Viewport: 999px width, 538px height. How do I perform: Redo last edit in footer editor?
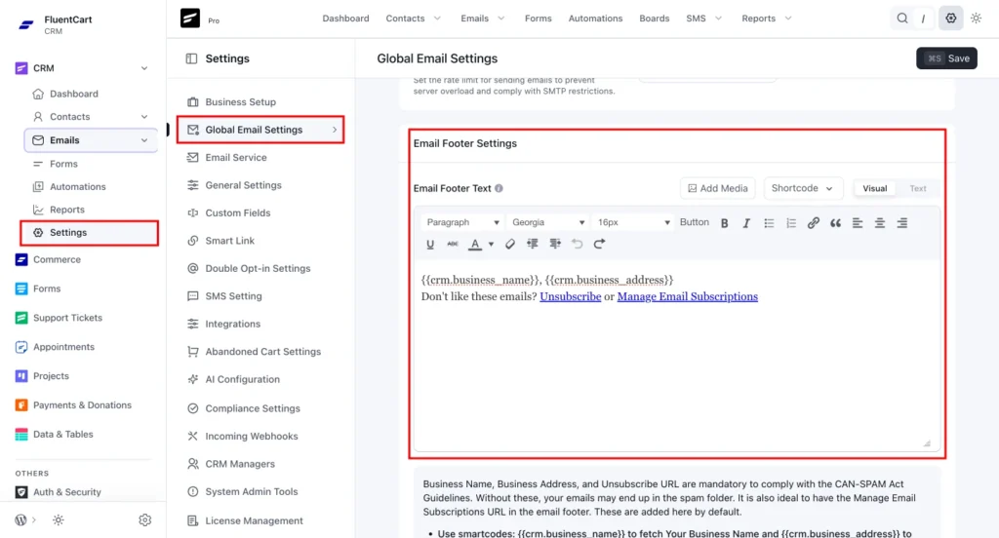coord(600,244)
